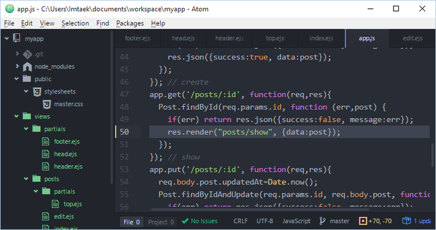Click the Atom logo in title bar
This screenshot has height=230, width=436.
(x=9, y=9)
